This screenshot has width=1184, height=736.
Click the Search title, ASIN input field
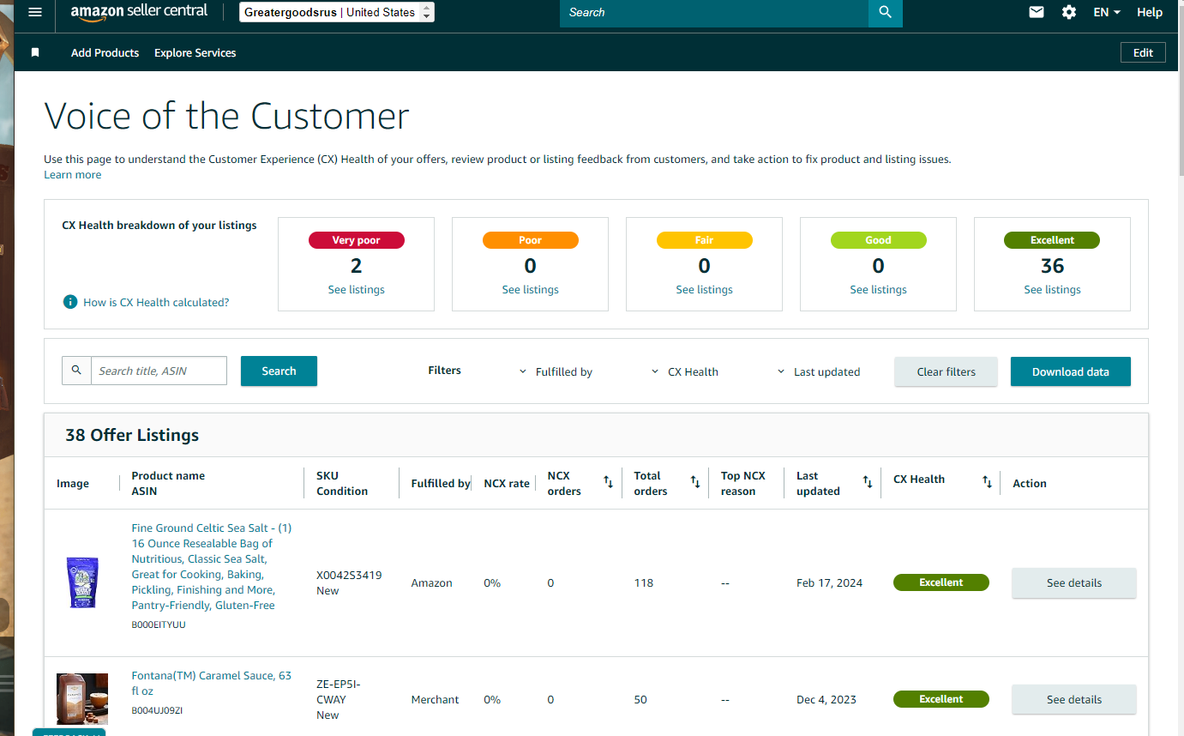coord(159,371)
